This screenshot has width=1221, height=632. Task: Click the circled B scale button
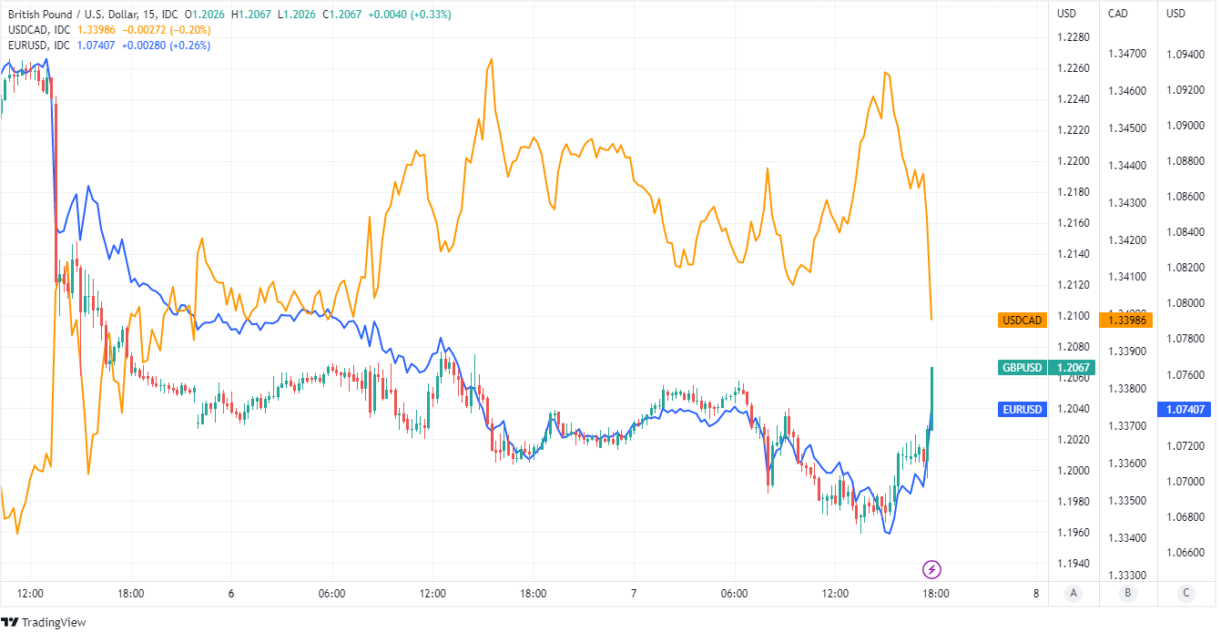[x=1128, y=594]
